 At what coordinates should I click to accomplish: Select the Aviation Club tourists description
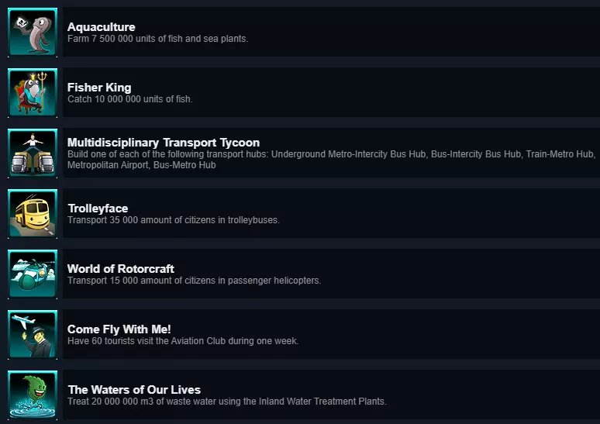click(182, 341)
